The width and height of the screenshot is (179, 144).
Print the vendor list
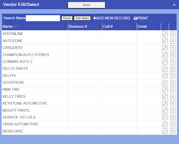[141, 18]
